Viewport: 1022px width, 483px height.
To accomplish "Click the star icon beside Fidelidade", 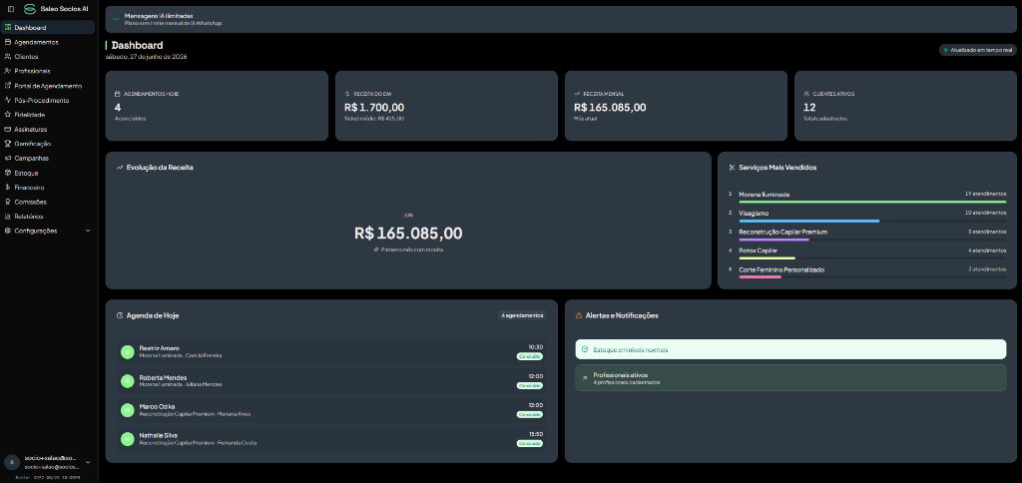I will coord(8,114).
